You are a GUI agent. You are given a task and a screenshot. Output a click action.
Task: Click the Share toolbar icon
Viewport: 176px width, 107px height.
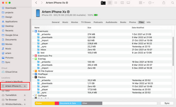(x=164, y=3)
